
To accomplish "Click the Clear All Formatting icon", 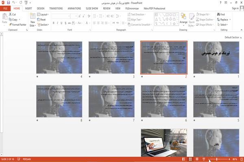I will (x=89, y=16).
